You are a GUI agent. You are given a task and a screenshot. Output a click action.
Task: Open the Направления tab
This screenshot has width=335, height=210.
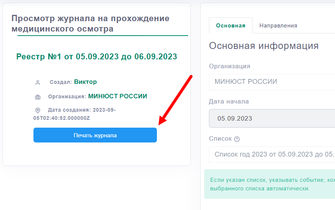(x=278, y=26)
